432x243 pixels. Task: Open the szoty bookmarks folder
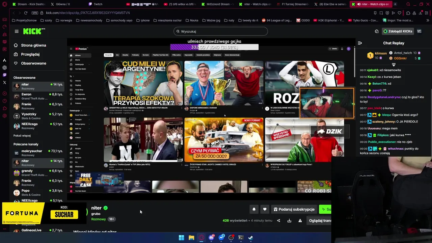click(46, 20)
